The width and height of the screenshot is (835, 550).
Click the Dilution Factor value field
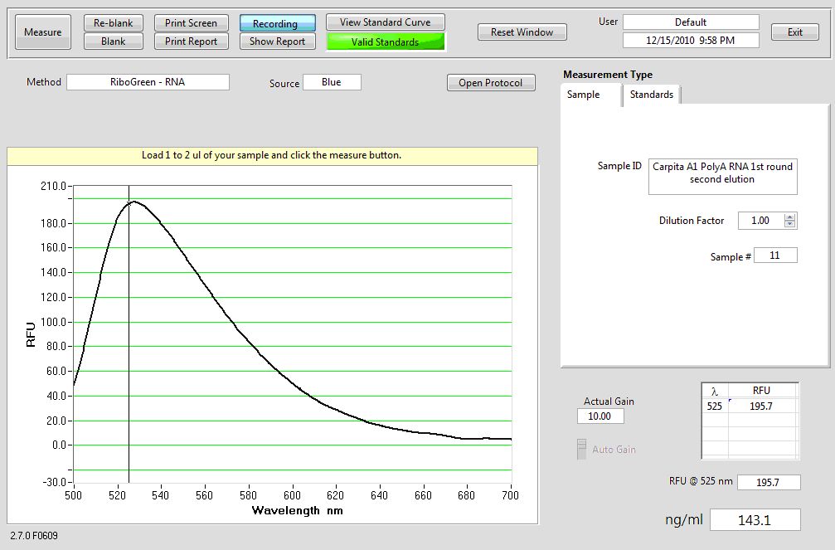pos(760,221)
